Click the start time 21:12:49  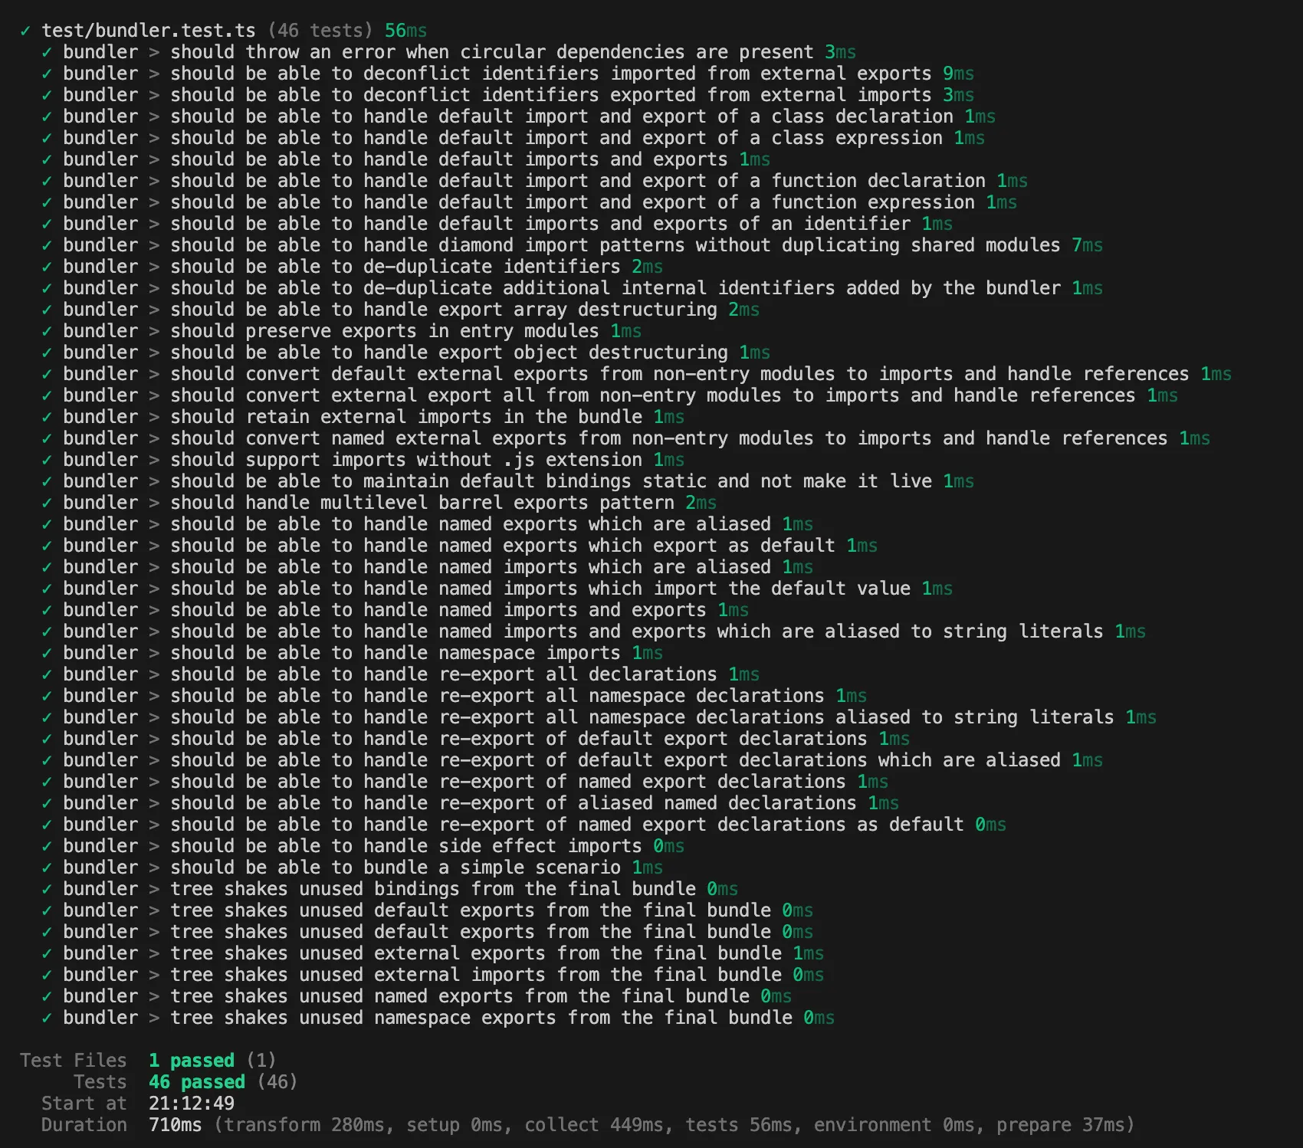(x=191, y=1104)
